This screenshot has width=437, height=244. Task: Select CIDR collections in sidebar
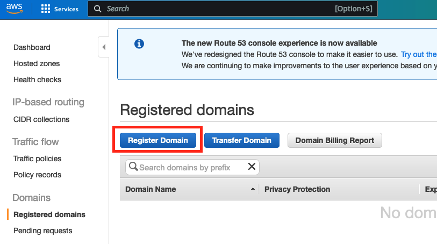(41, 119)
